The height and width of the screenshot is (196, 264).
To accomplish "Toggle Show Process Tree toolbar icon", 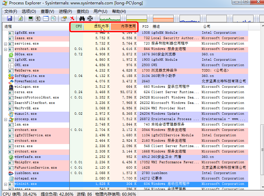I will tap(38, 18).
